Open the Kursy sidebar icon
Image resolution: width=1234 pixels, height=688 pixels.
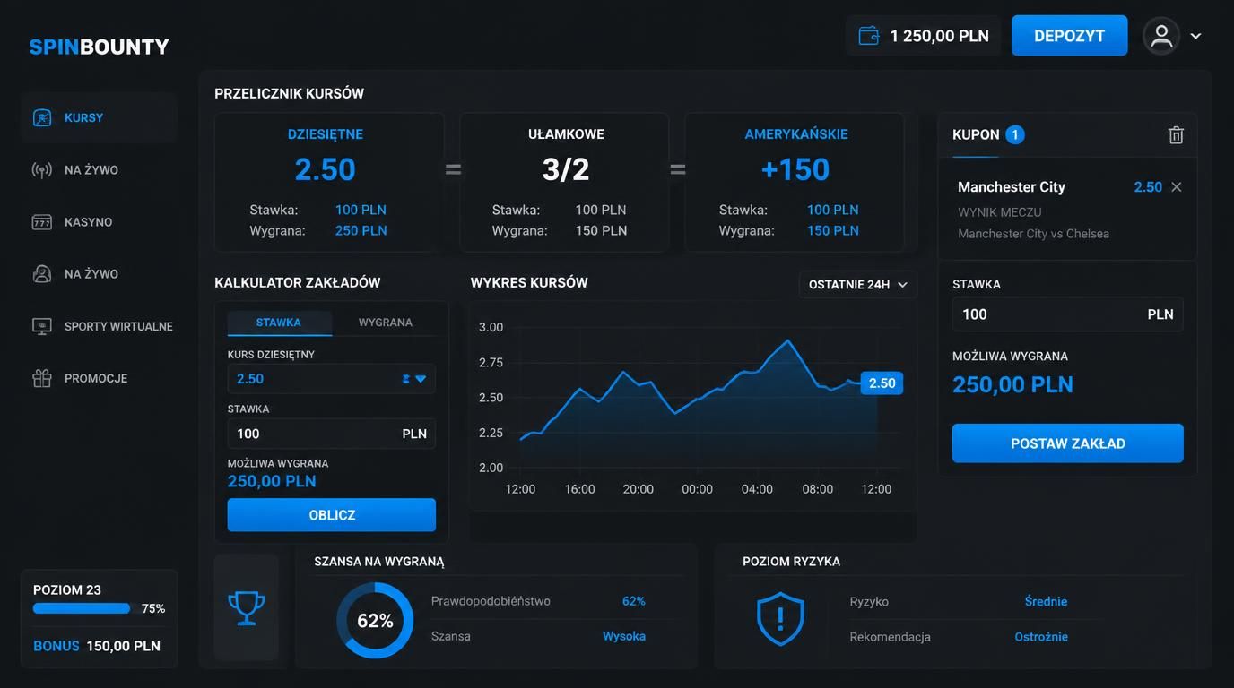click(42, 117)
